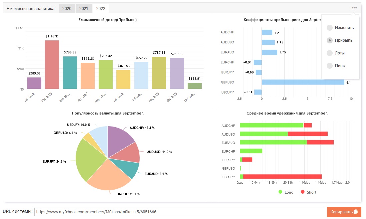Click the Feb 2022 profit bar
The height and width of the screenshot is (219, 366).
52,64
